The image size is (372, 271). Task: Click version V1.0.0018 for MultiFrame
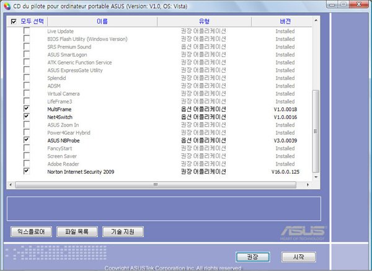pos(285,109)
